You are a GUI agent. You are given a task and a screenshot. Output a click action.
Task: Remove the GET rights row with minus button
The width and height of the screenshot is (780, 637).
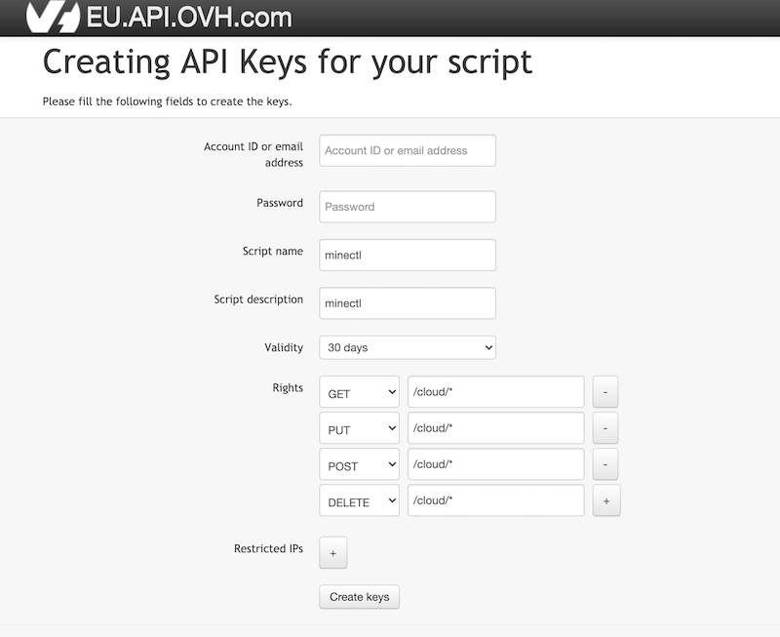605,392
